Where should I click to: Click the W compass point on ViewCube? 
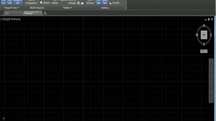pyautogui.click(x=197, y=35)
